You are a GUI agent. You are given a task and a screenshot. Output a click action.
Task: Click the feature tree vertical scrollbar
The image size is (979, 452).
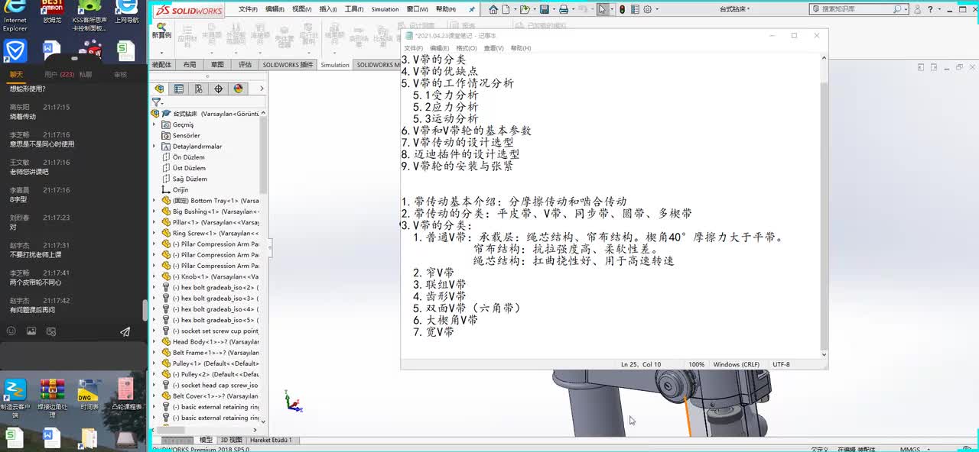(x=263, y=266)
